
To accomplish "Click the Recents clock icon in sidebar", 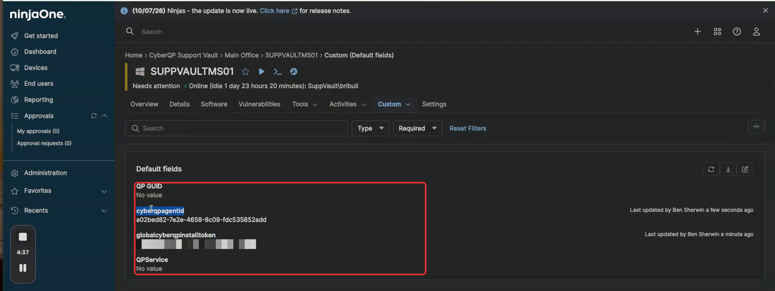I will tap(15, 211).
